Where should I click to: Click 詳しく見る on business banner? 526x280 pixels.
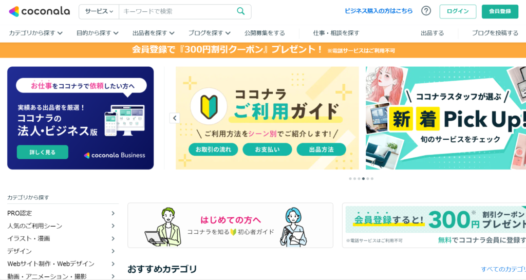[43, 152]
